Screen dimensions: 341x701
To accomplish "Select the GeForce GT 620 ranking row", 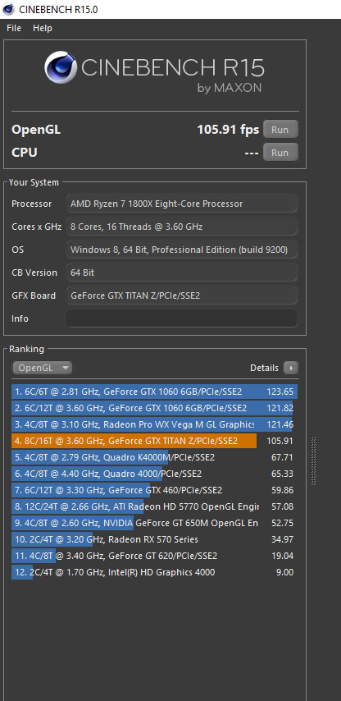I will (154, 556).
